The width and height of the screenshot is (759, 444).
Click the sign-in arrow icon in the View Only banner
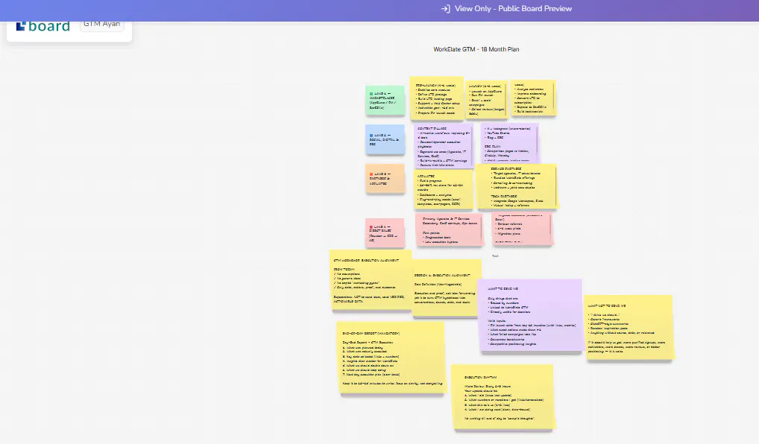(446, 9)
